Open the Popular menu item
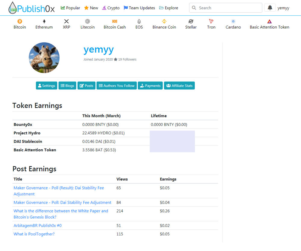 70,8
